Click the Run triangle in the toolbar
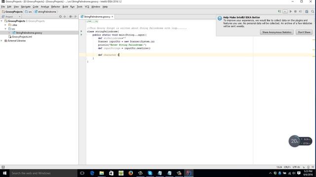The width and height of the screenshot is (316, 177). [x=291, y=12]
